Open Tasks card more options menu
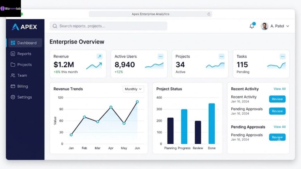This screenshot has width=301, height=169. [282, 56]
